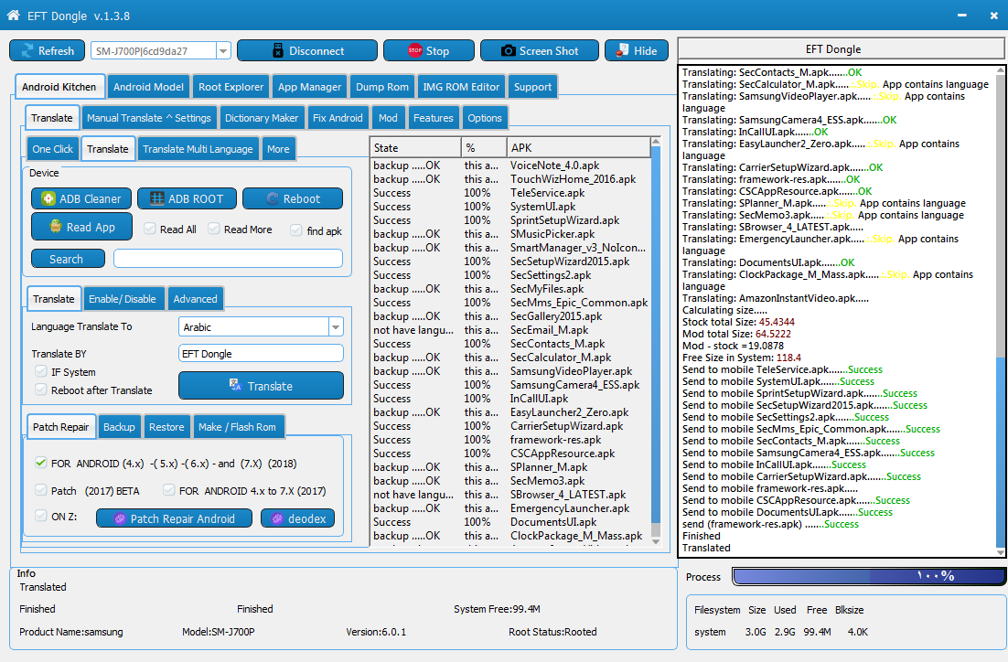The image size is (1008, 662).
Task: Click the Search button
Action: pos(68,259)
